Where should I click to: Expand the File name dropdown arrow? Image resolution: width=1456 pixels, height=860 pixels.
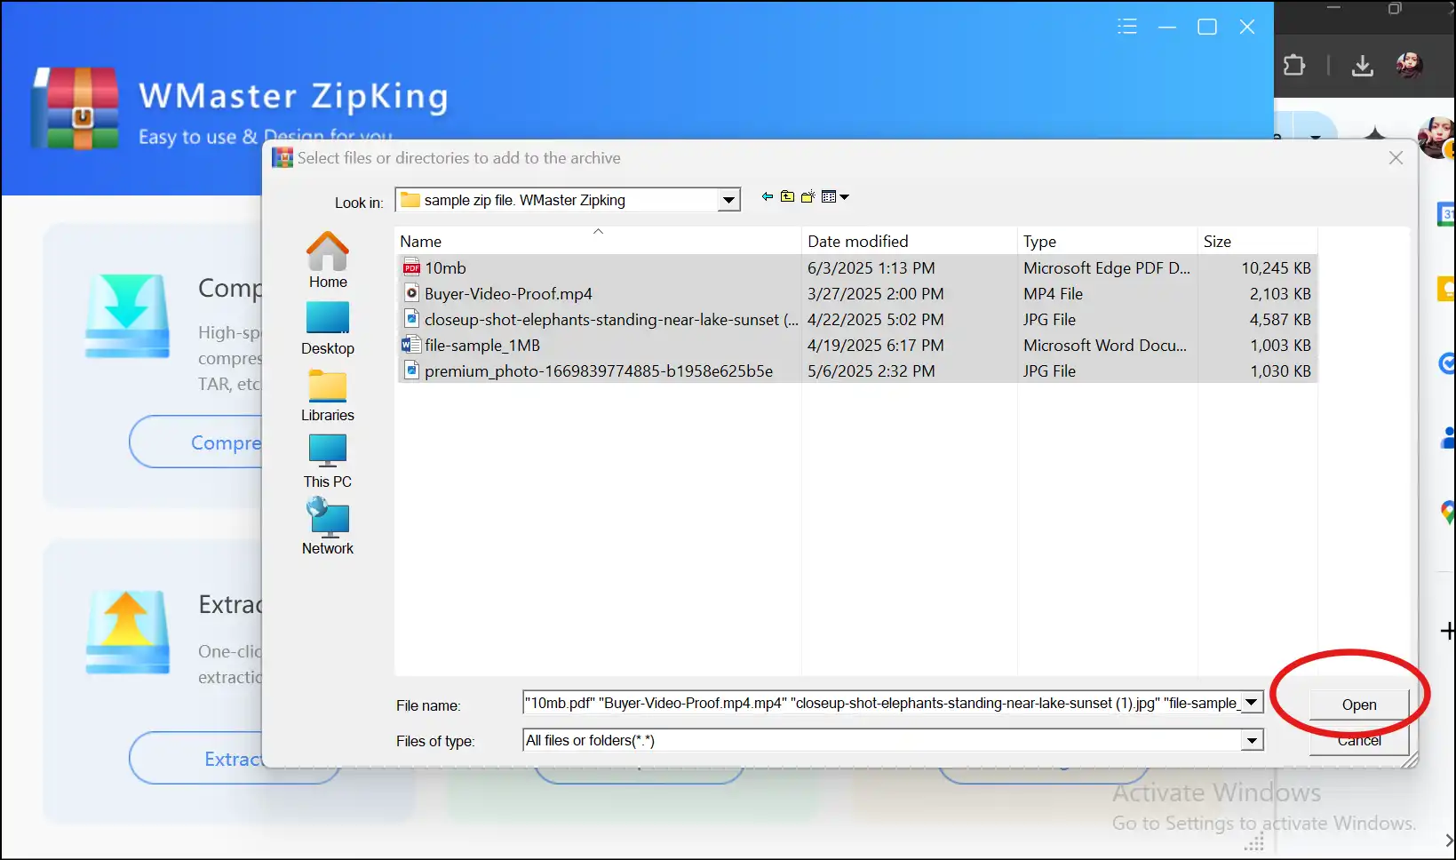coord(1252,703)
